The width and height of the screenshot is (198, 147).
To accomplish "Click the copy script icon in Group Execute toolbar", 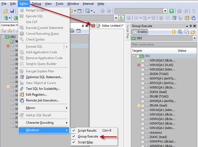I will (186, 32).
